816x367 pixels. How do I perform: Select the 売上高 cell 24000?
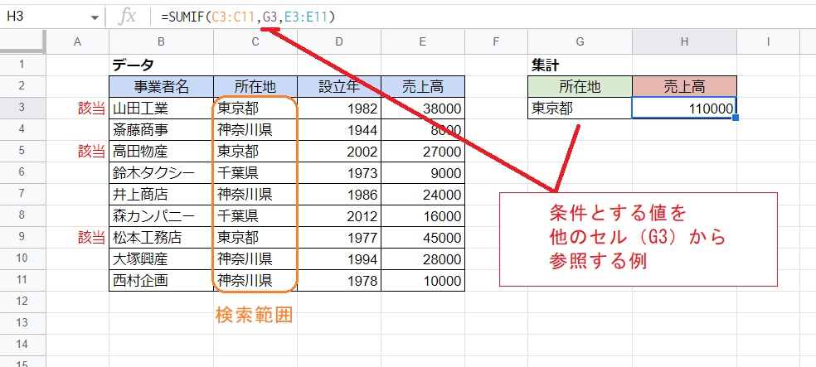point(423,195)
